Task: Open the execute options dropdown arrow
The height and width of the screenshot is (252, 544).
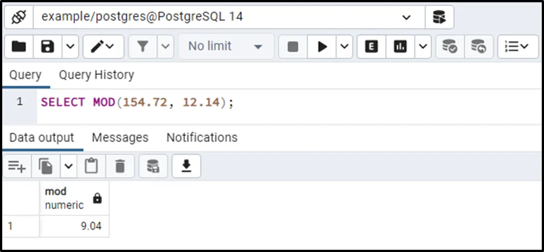Action: coord(345,46)
